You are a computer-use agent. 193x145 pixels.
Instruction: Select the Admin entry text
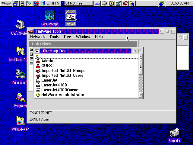click(x=47, y=61)
